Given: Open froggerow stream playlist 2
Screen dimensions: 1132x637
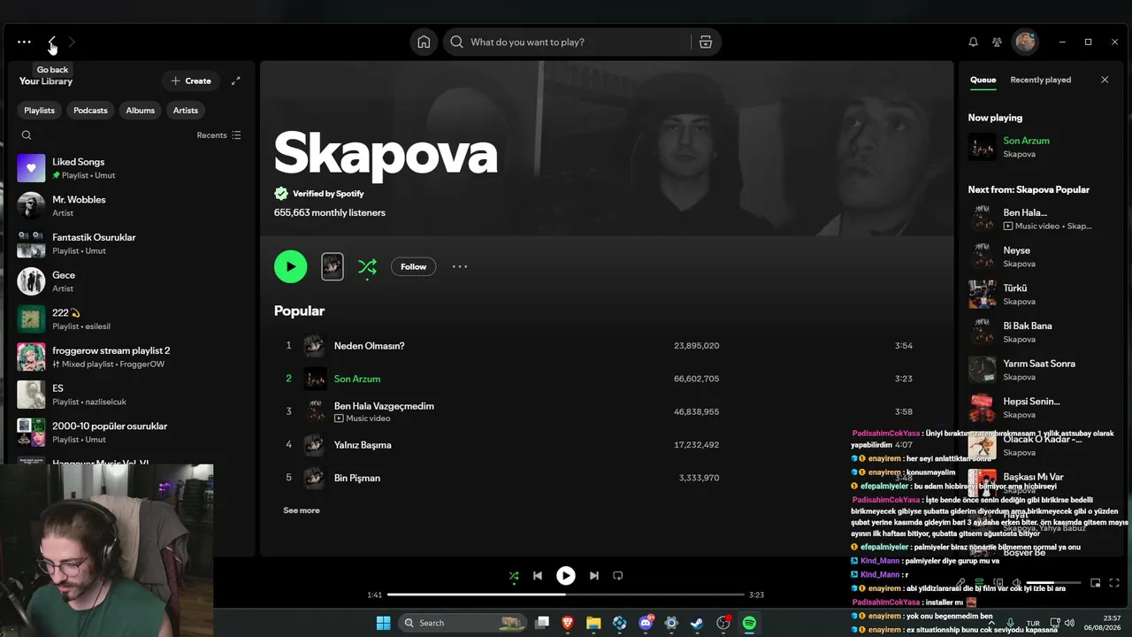Looking at the screenshot, I should tap(129, 357).
